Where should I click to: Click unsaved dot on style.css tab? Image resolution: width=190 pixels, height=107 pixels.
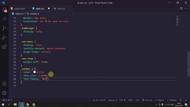pos(49,9)
